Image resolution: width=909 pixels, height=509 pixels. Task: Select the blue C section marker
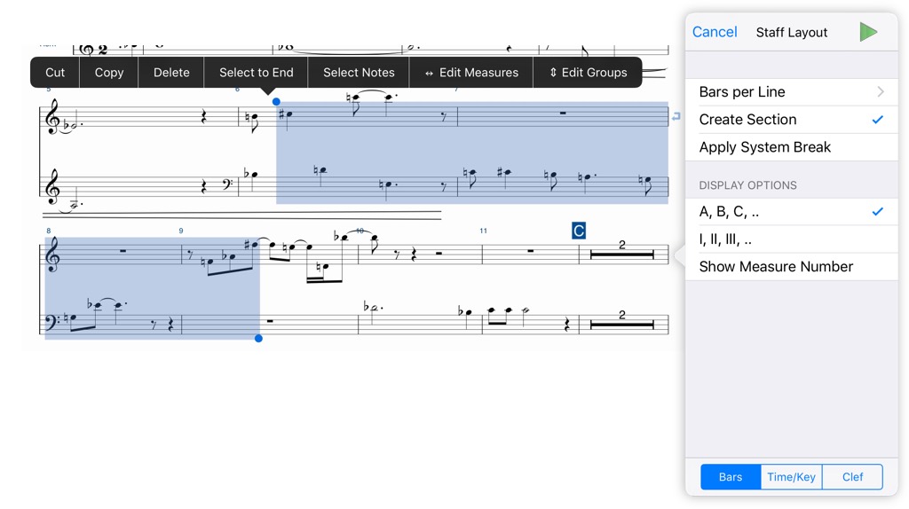pos(578,231)
